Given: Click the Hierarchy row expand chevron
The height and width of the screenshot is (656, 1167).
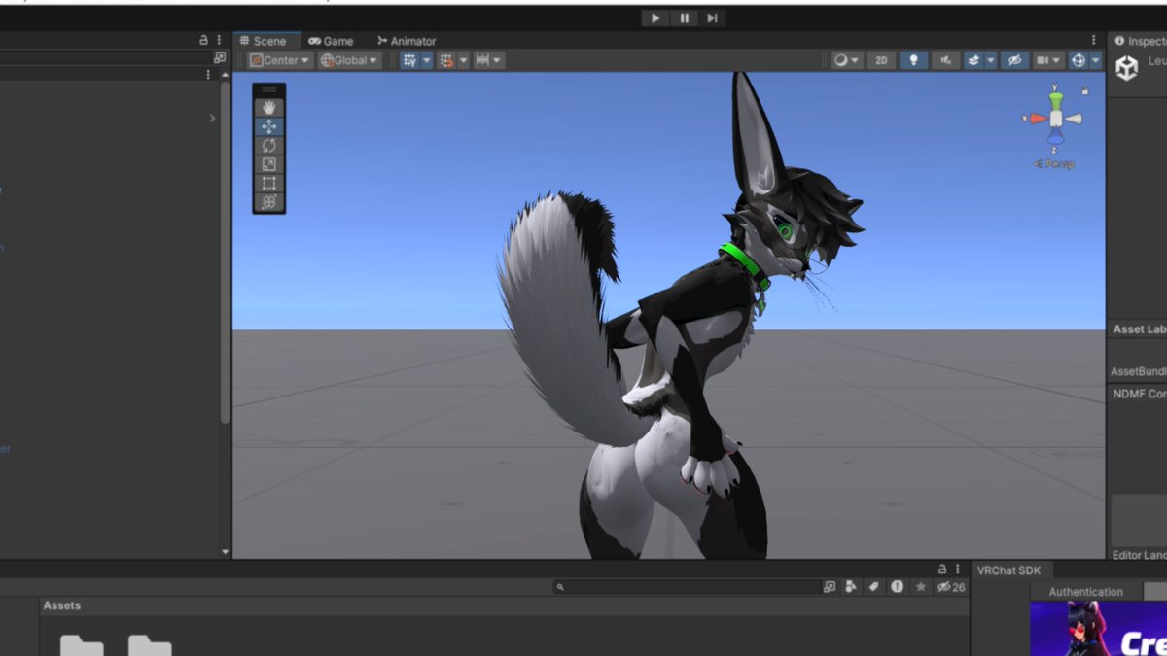Looking at the screenshot, I should pos(212,119).
